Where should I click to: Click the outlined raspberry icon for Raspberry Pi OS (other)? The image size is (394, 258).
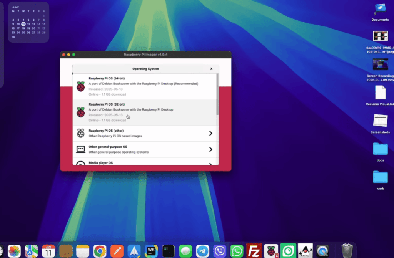click(x=81, y=133)
